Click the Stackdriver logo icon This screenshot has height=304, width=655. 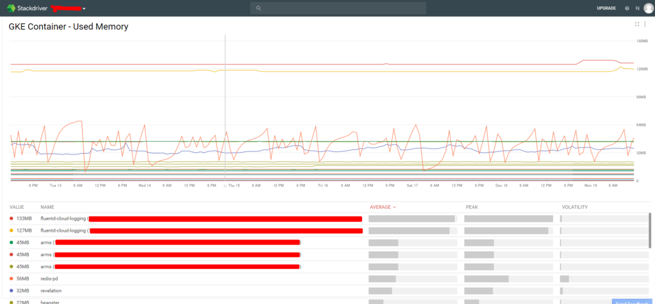tap(11, 8)
